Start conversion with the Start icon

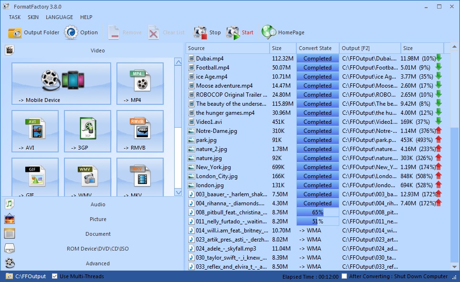233,32
